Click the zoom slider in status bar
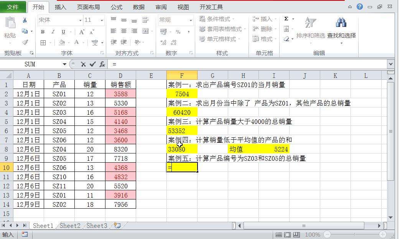Screen dimensions: 400x239 point(355,234)
